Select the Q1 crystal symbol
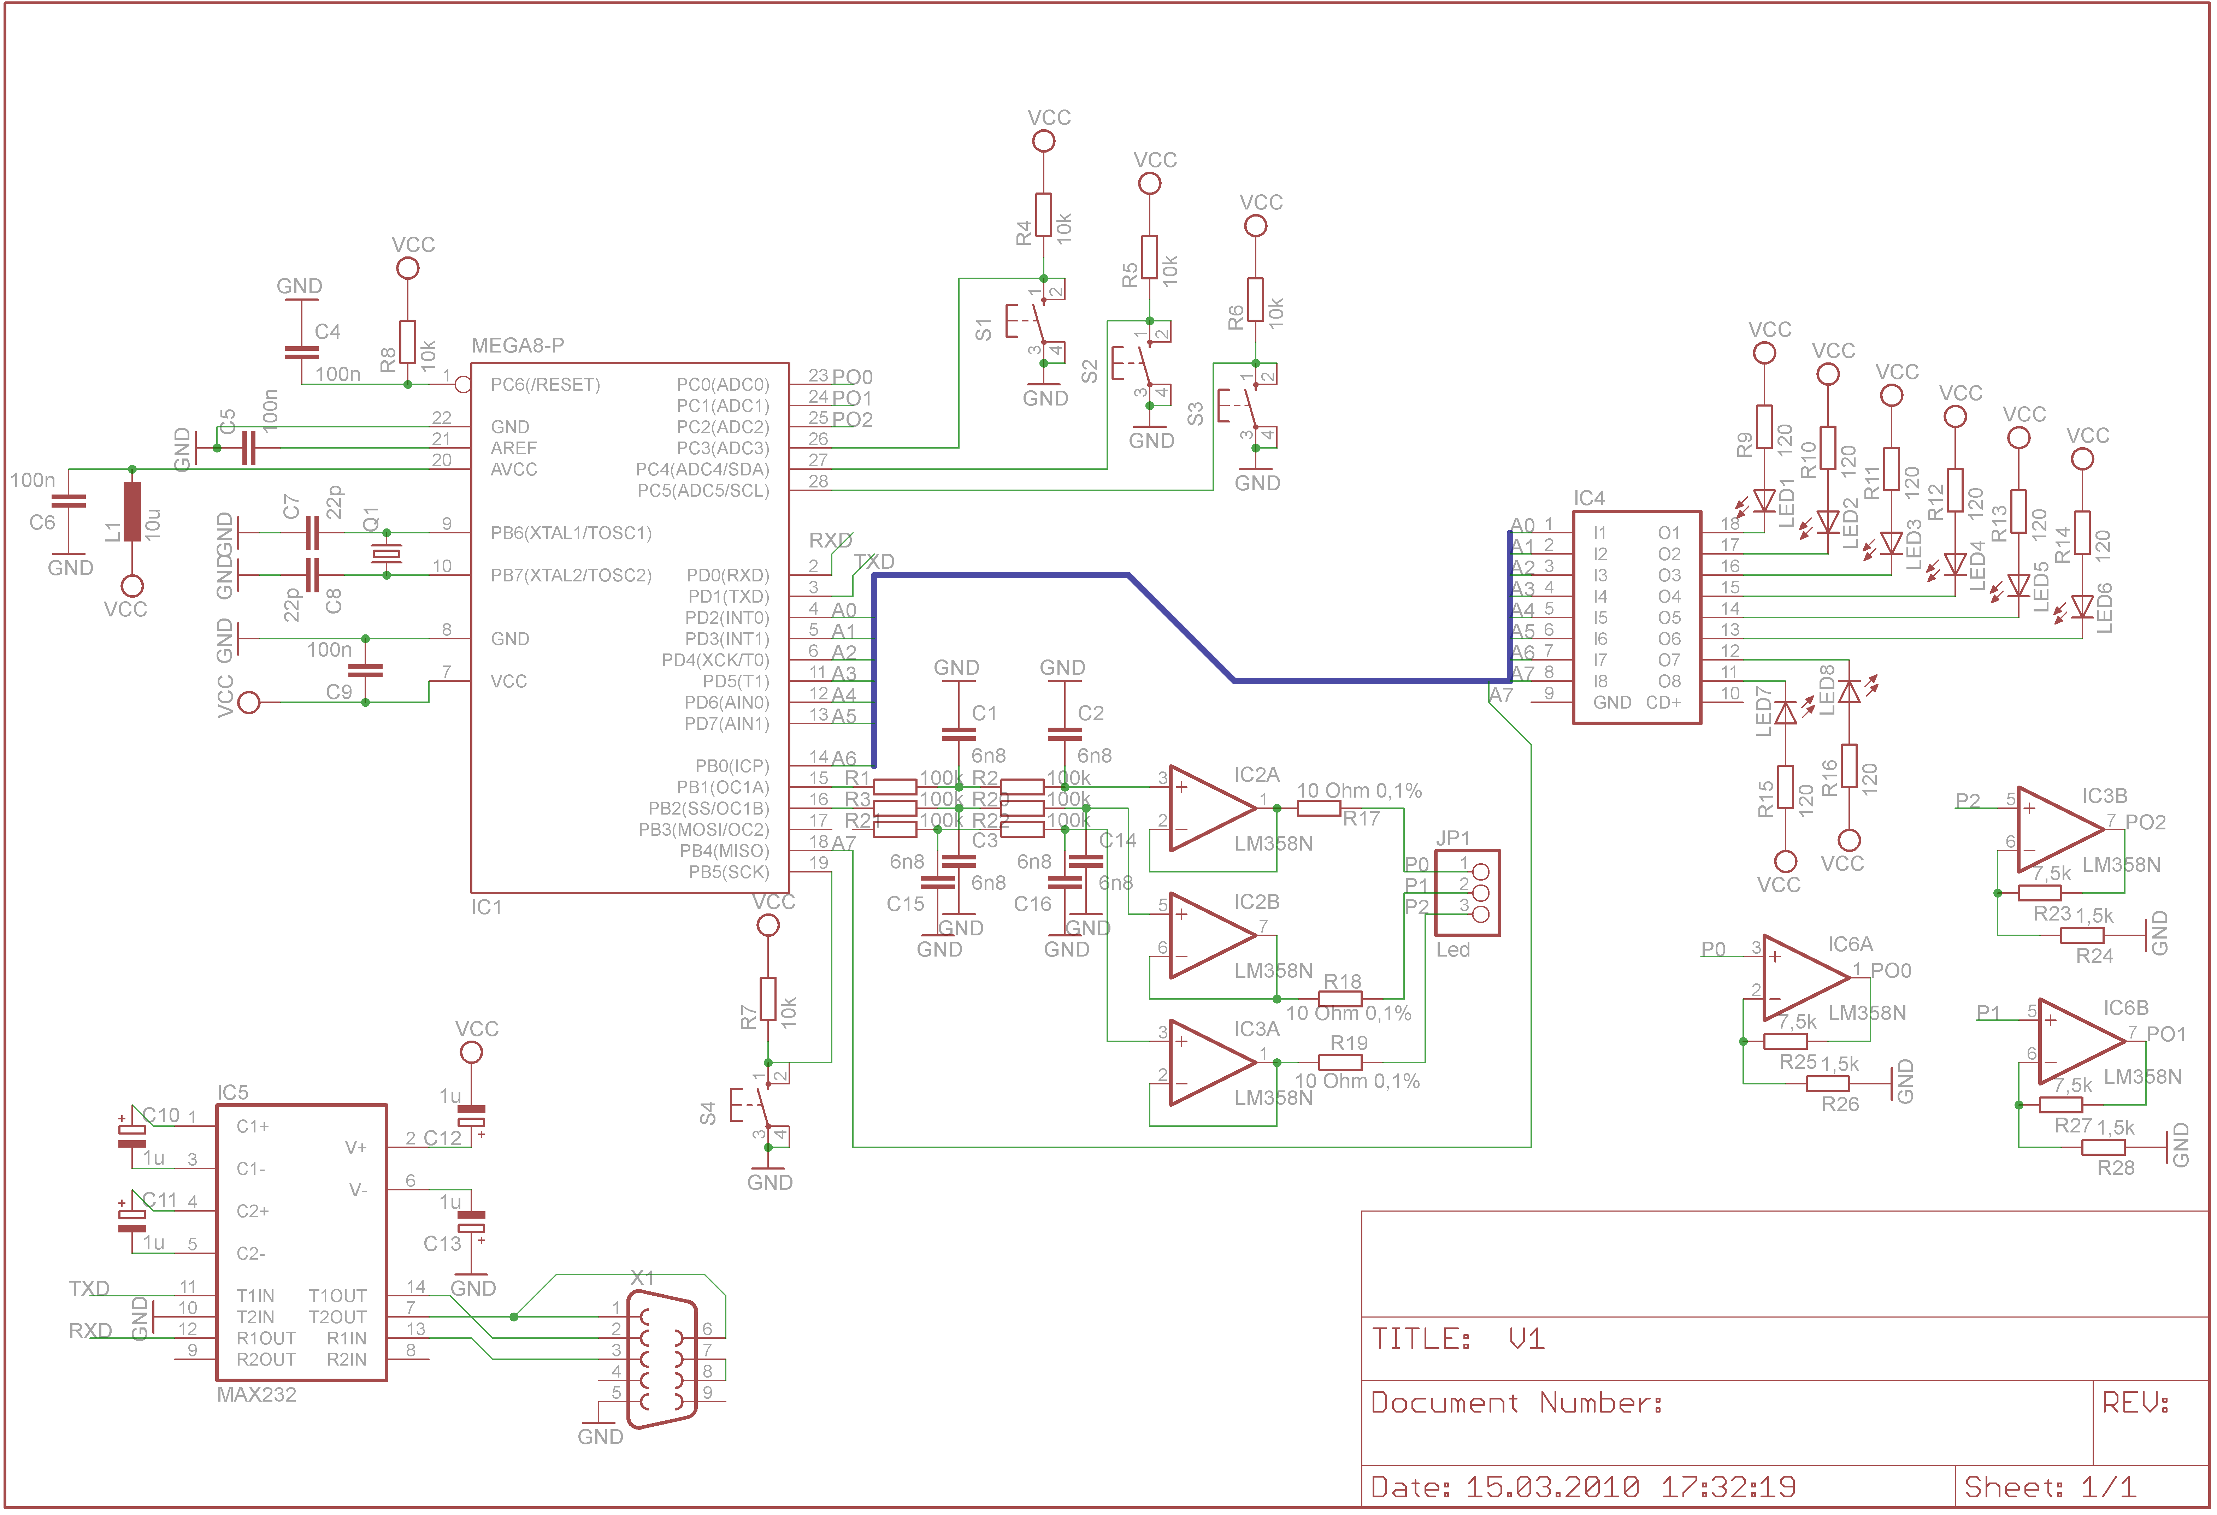Image resolution: width=2217 pixels, height=1515 pixels. tap(387, 554)
